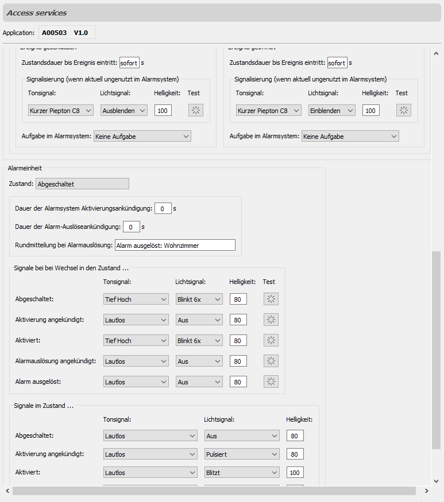Open Tonsignal dropdown in Signale im Zustand Abgeschaltet
444x502 pixels.
[150, 435]
